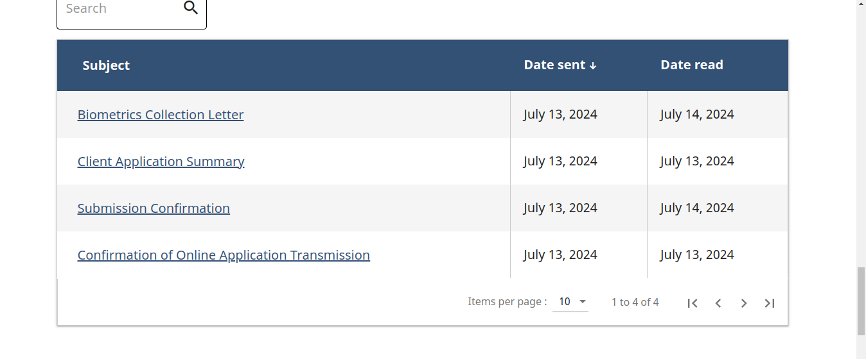Viewport: 866px width, 359px height.
Task: Open Confirmation of Online Application Transmission
Action: coord(224,255)
